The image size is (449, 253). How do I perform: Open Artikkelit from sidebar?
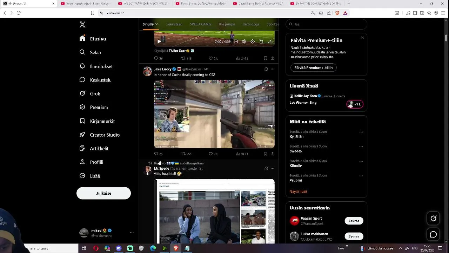coord(94,148)
